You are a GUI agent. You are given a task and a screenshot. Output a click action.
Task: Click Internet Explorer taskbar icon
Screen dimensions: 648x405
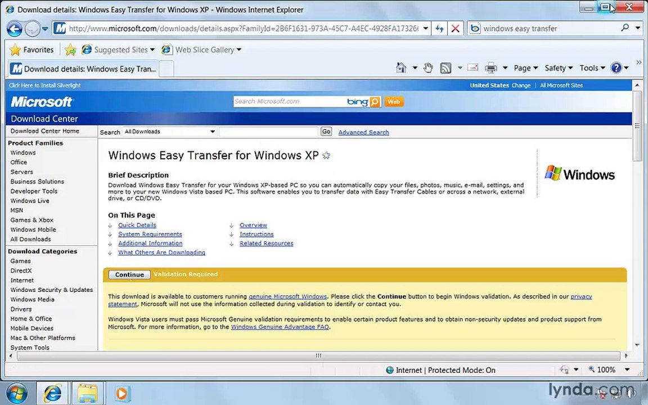pos(52,393)
